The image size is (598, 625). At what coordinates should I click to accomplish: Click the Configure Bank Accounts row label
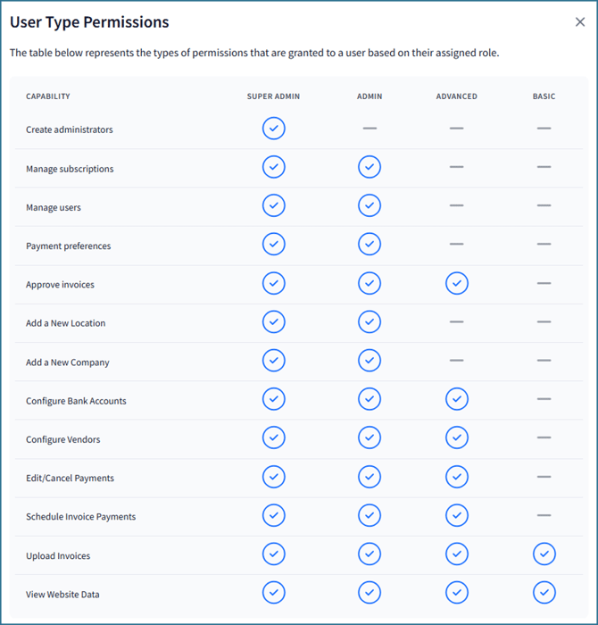(x=76, y=401)
